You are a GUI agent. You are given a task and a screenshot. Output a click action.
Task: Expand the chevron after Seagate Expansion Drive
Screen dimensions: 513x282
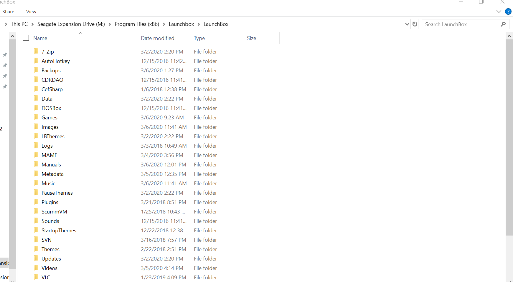(x=110, y=24)
